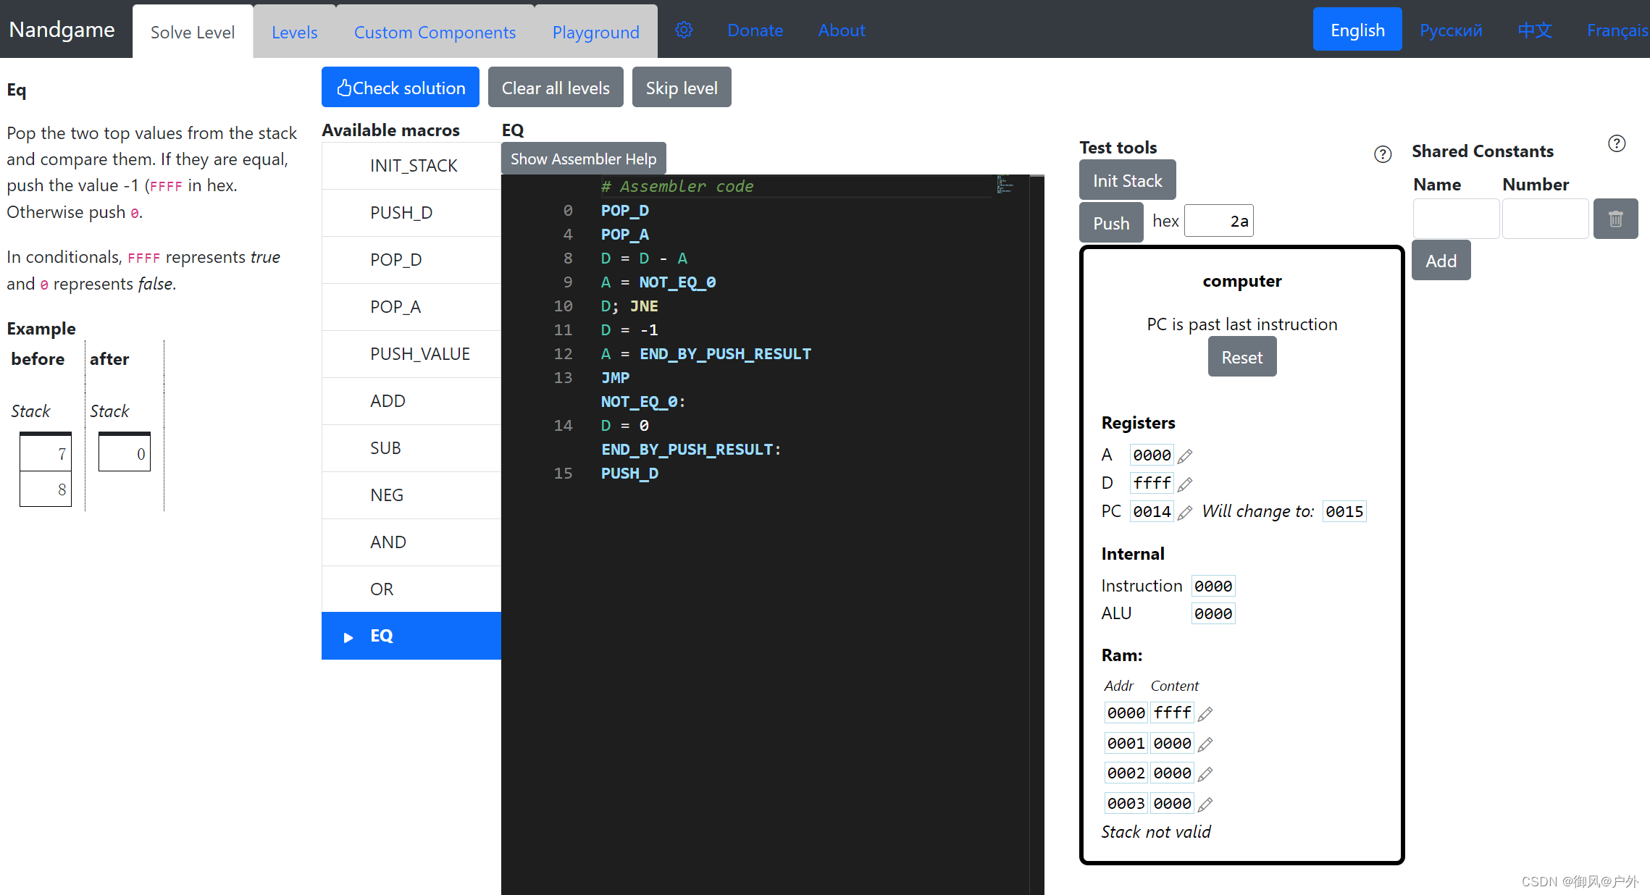The image size is (1650, 895).
Task: Click code line 'D = D - A'
Action: click(644, 259)
